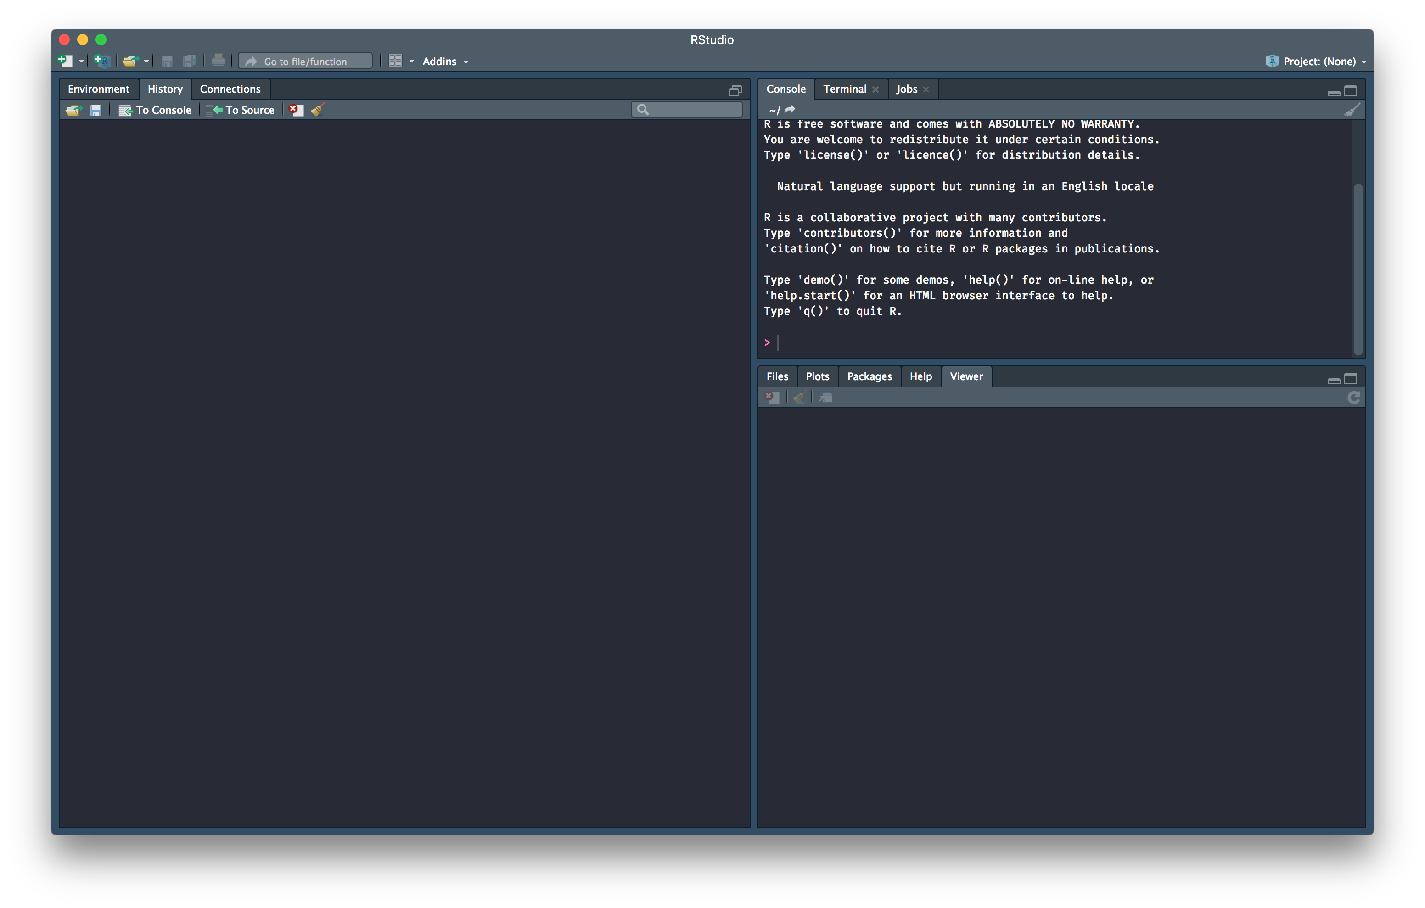Click the To Console button
1425x908 pixels.
point(155,110)
